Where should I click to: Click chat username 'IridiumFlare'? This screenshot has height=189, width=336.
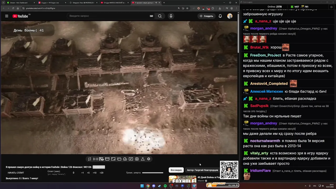coord(260,171)
